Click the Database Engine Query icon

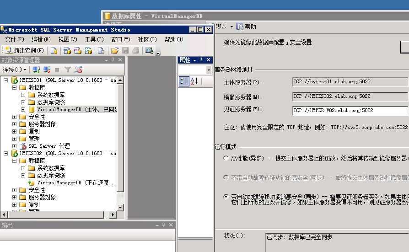(54, 50)
